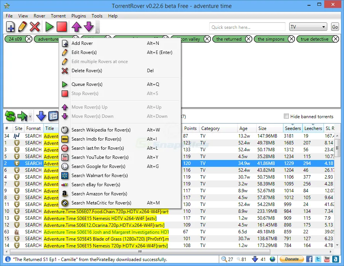Click the blue download arrow showing 41
The image size is (344, 266).
tap(255, 259)
